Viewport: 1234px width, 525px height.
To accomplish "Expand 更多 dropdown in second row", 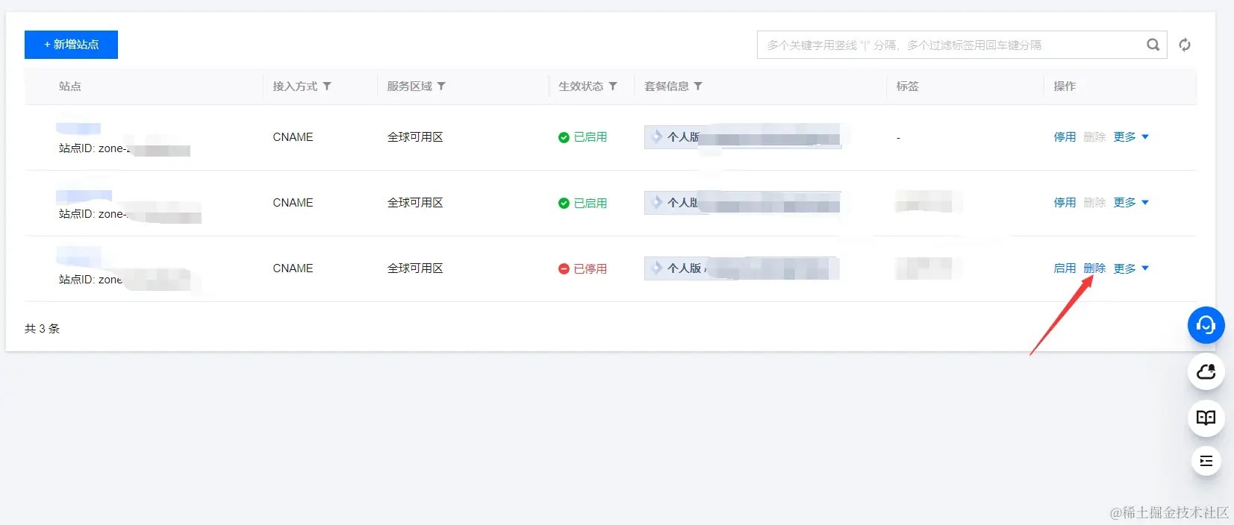I will tap(1131, 203).
